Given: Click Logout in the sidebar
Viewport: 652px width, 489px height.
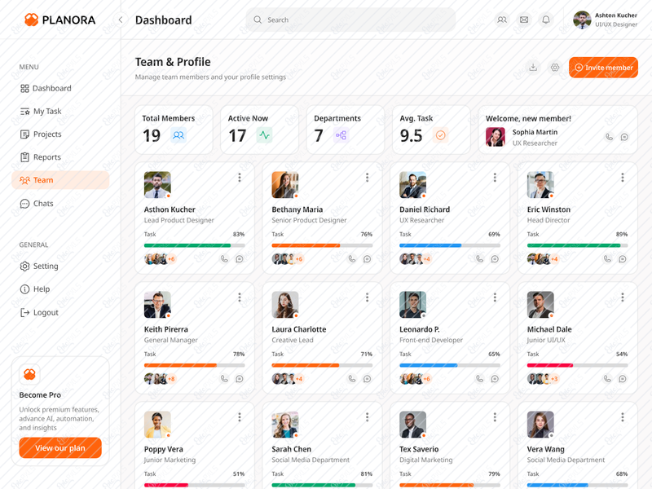Looking at the screenshot, I should click(x=60, y=312).
